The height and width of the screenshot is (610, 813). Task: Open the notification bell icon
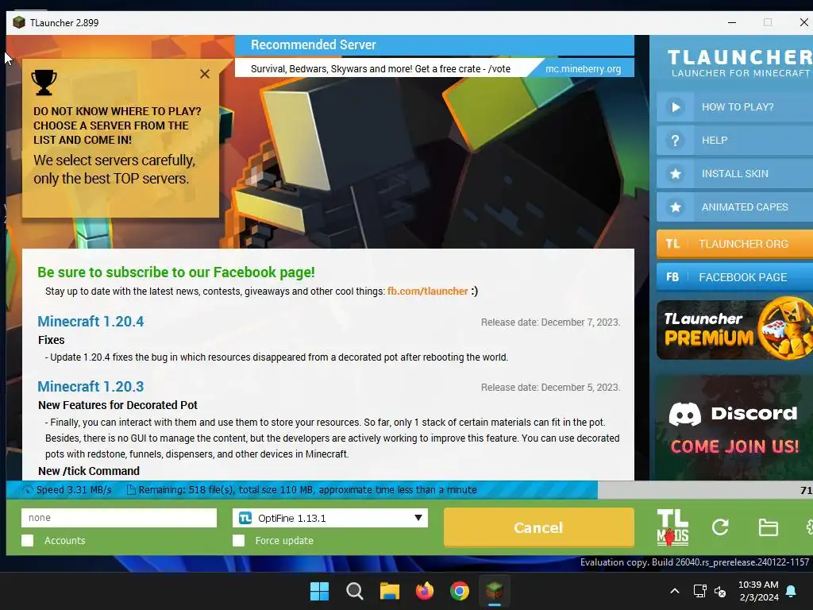(792, 591)
